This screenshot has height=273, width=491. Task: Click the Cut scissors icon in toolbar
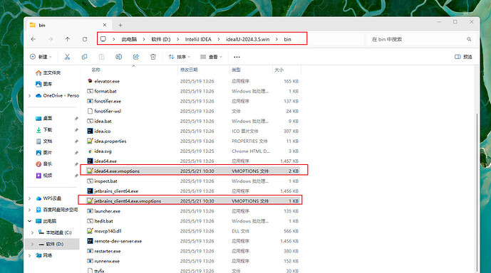coord(67,57)
